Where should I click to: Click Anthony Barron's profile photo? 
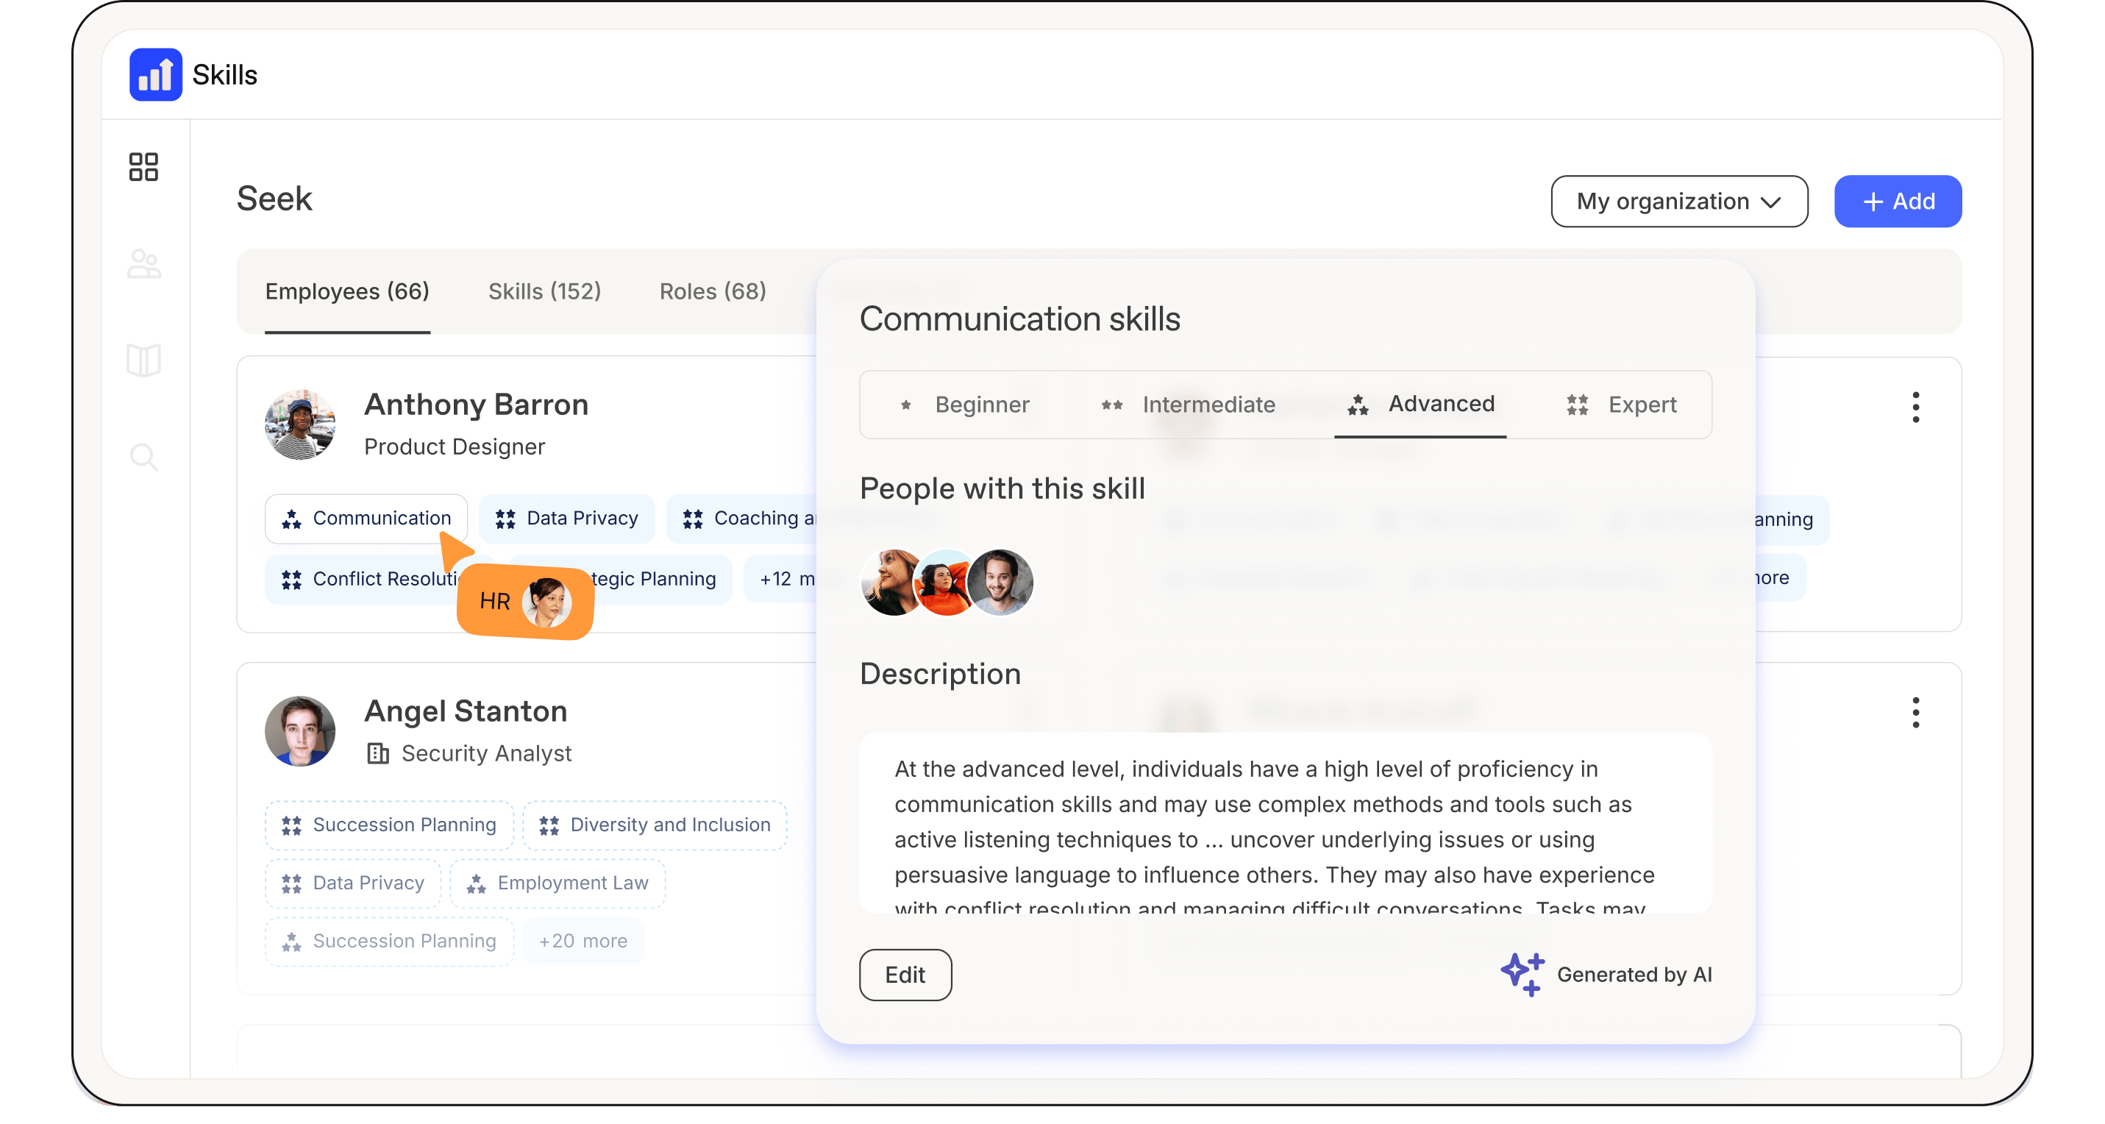coord(300,425)
